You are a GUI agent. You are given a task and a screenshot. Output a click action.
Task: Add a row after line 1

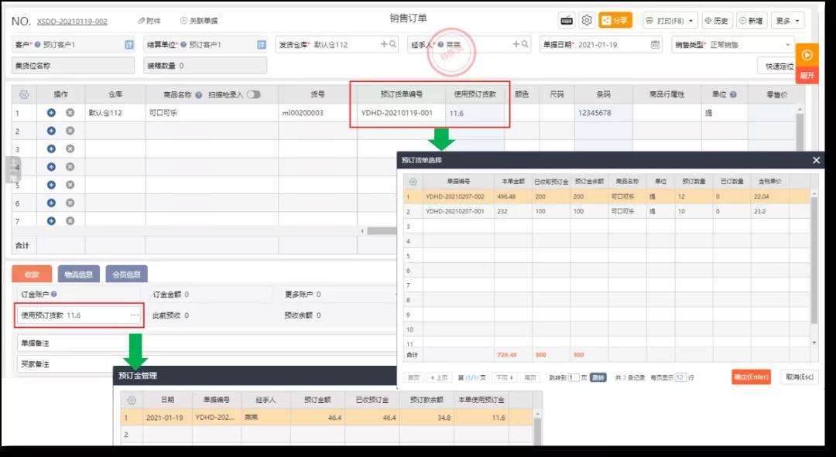click(51, 113)
